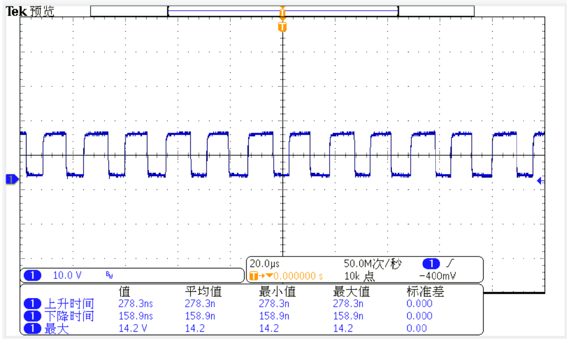Select channel 1 ground reference marker on the left edge
This screenshot has height=339, width=569.
pos(12,180)
